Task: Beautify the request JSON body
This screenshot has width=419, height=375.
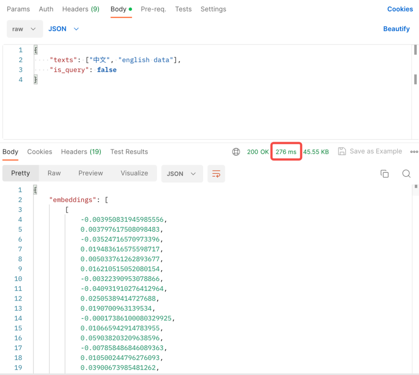Action: click(396, 29)
